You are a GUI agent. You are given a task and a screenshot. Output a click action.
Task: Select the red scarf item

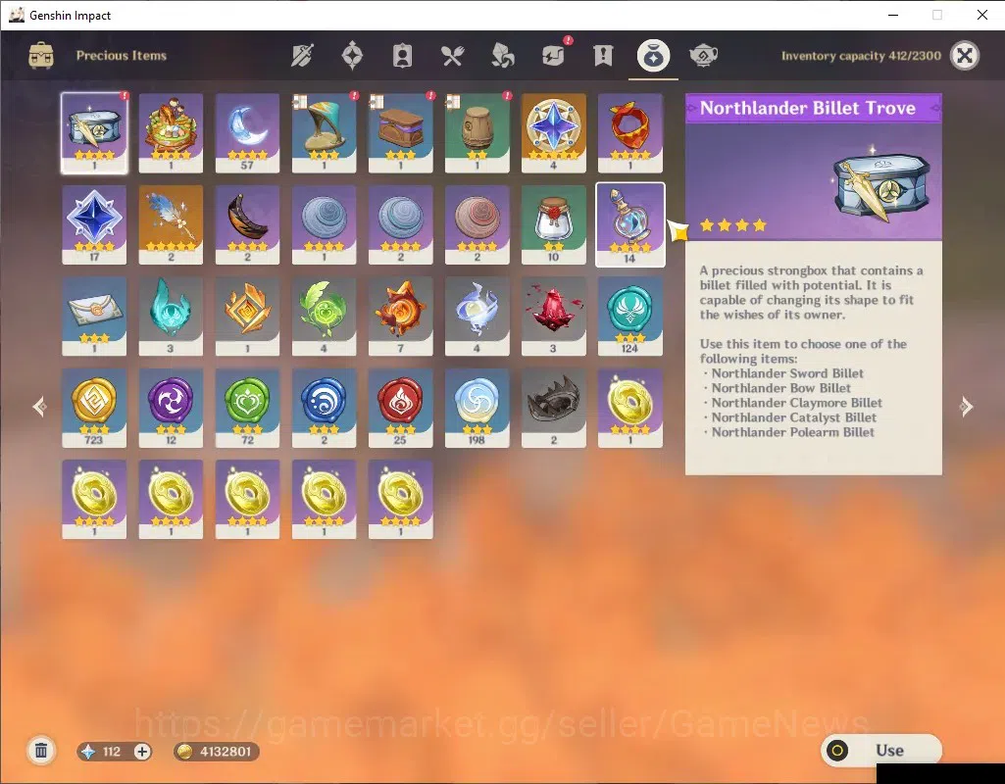coord(630,133)
